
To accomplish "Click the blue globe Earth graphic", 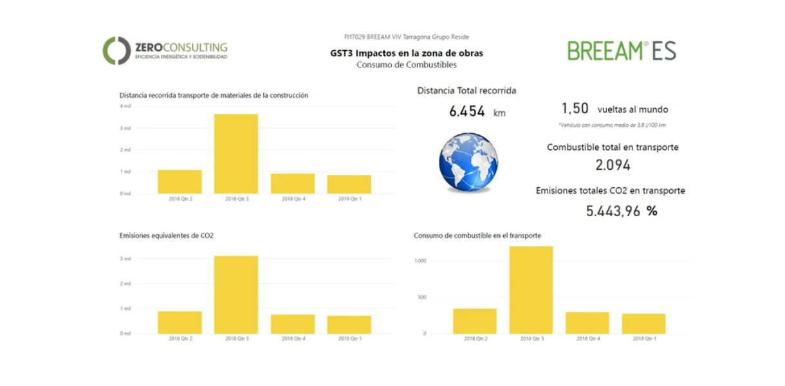I will click(468, 163).
